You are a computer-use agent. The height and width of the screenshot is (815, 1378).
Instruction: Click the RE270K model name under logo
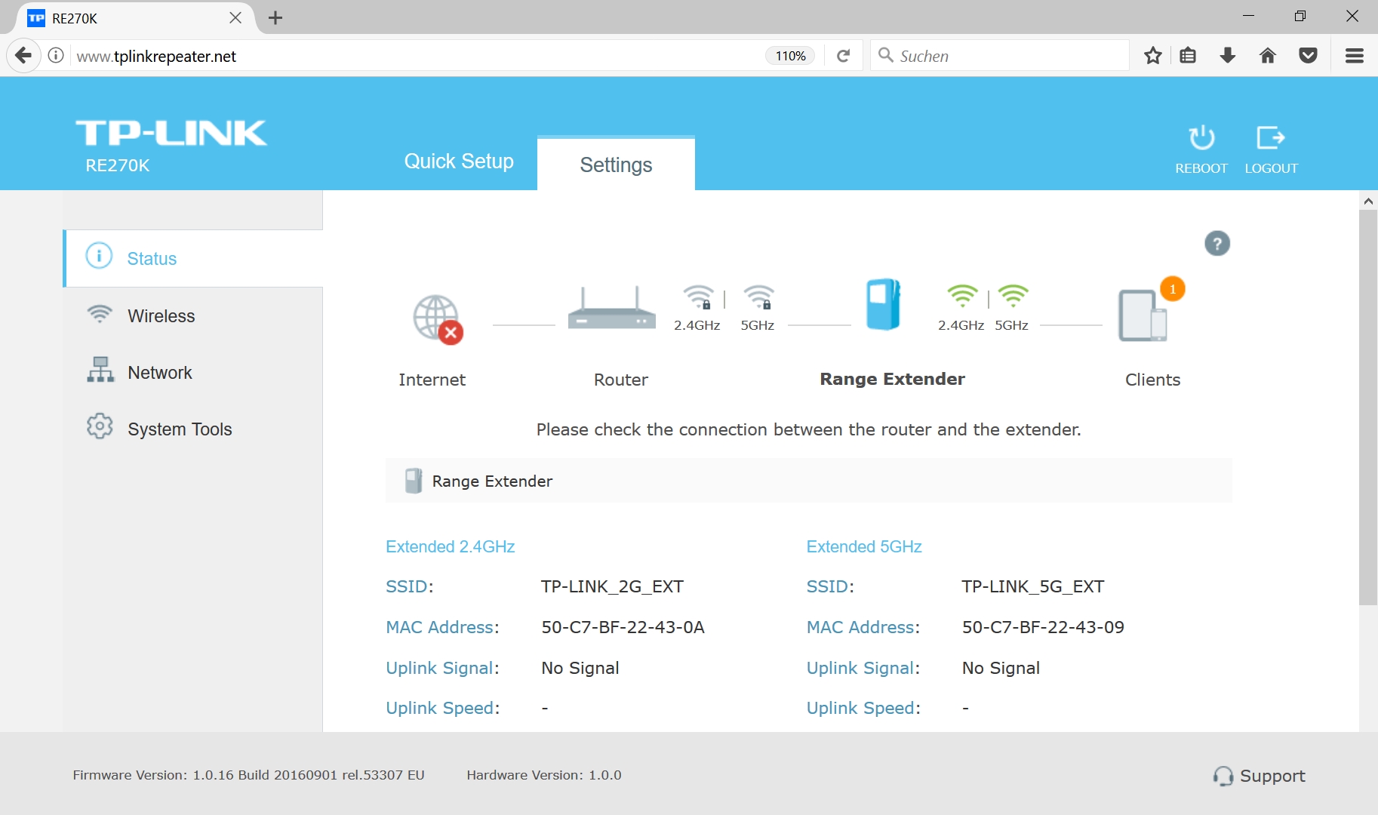(x=117, y=165)
